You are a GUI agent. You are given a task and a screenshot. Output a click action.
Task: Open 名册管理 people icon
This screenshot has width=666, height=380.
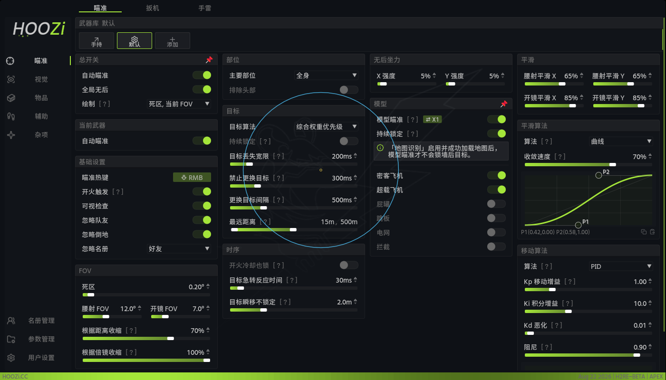11,321
